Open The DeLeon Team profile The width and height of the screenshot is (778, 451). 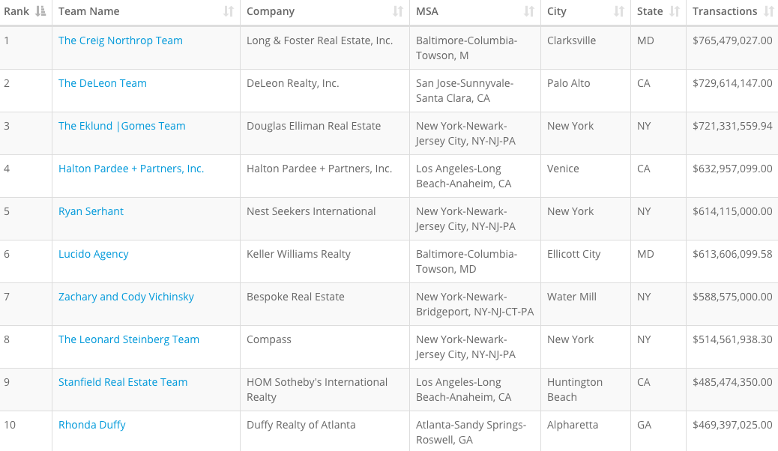(x=103, y=83)
